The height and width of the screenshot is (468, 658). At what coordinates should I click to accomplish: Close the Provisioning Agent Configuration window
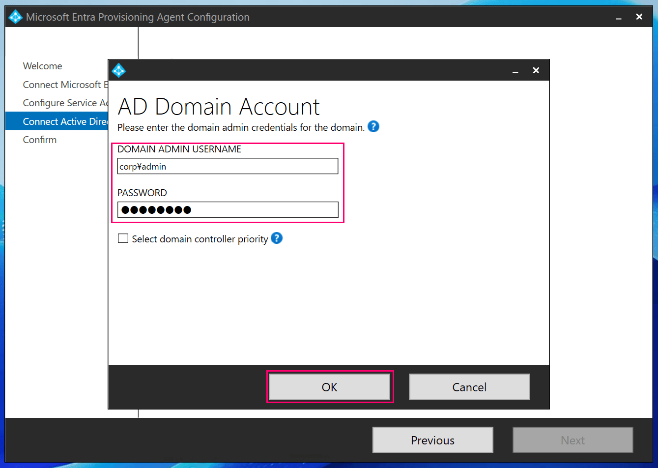(639, 17)
